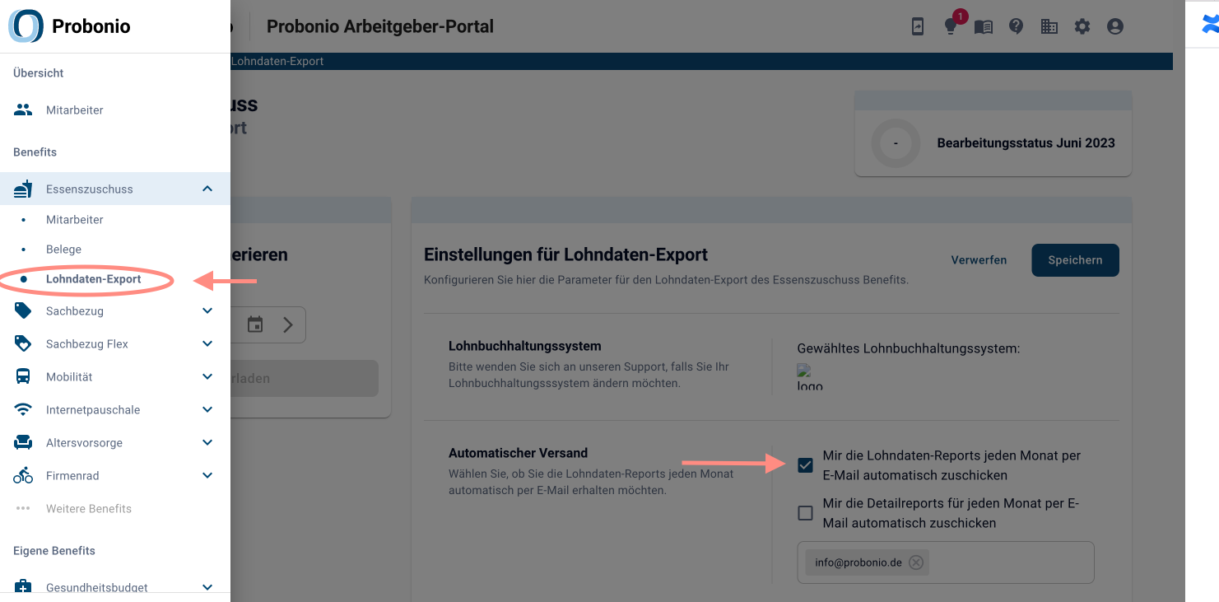1219x602 pixels.
Task: Open the settings gear icon in header
Action: (1082, 26)
